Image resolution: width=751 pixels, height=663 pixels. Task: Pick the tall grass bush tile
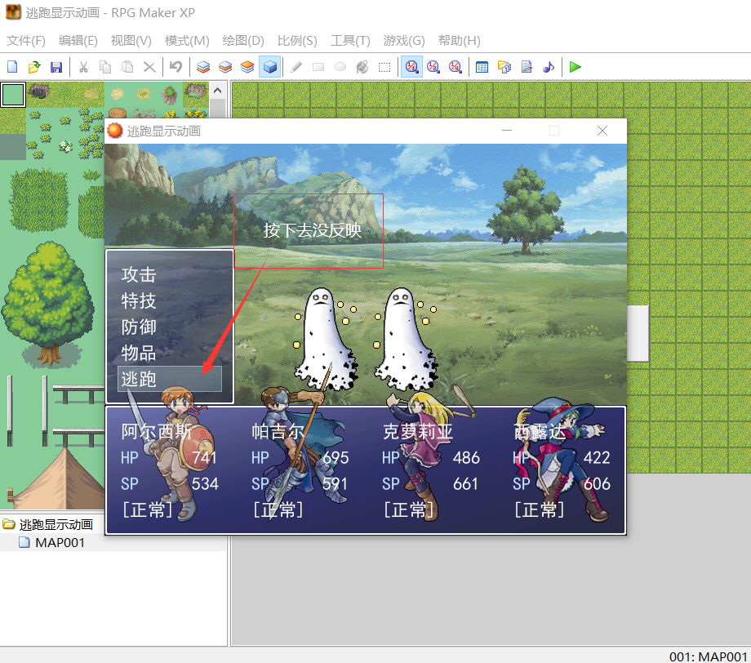coord(38,200)
